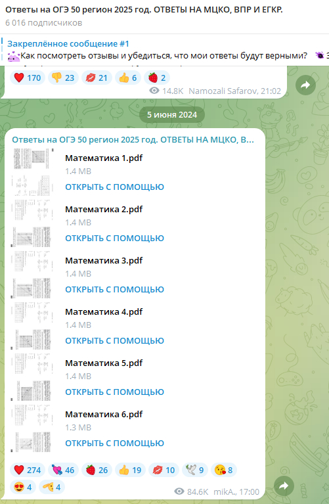Screen dimensions: 329x504
Task: Open Математика 1.pdf with ОТКРЫТЬ С ПОМОЩЬЮ
Action: pos(114,187)
